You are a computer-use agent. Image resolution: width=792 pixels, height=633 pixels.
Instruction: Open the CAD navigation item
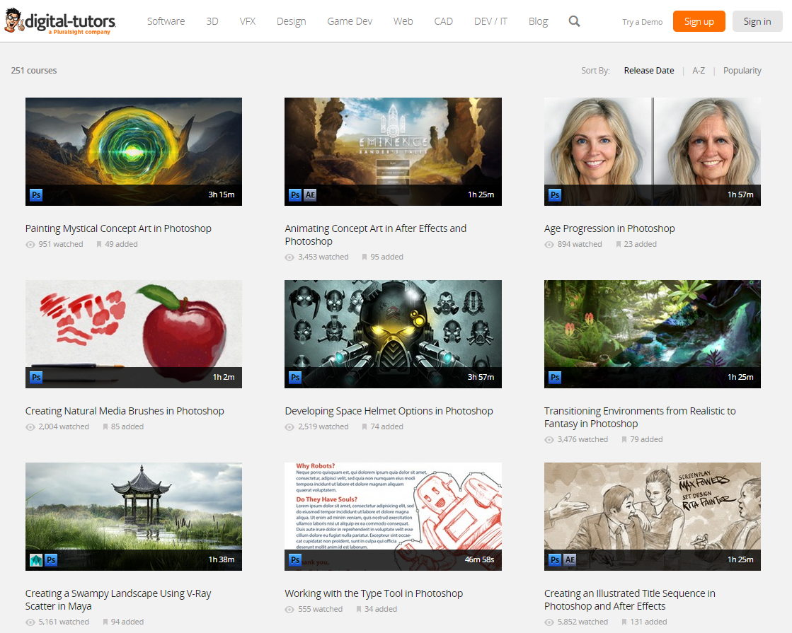tap(443, 21)
